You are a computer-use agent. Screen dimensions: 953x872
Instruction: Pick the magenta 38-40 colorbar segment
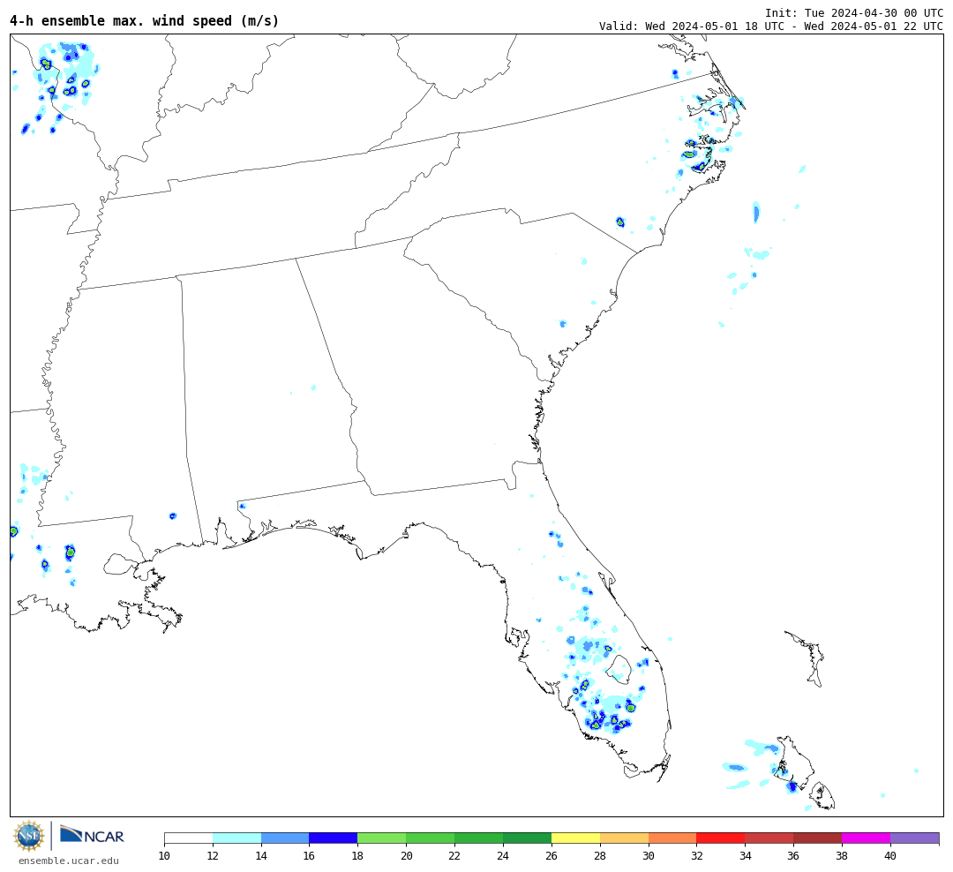[867, 838]
